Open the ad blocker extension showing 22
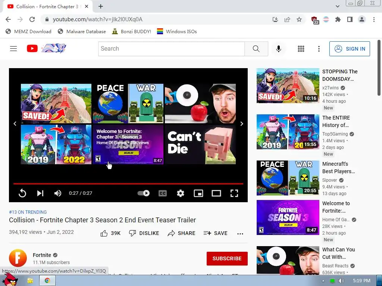This screenshot has height=286, width=382. 315,20
